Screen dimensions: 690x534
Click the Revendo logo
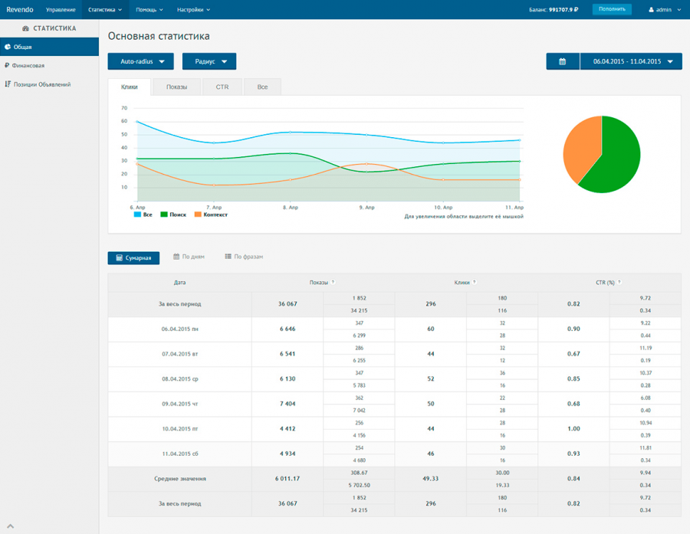(20, 10)
